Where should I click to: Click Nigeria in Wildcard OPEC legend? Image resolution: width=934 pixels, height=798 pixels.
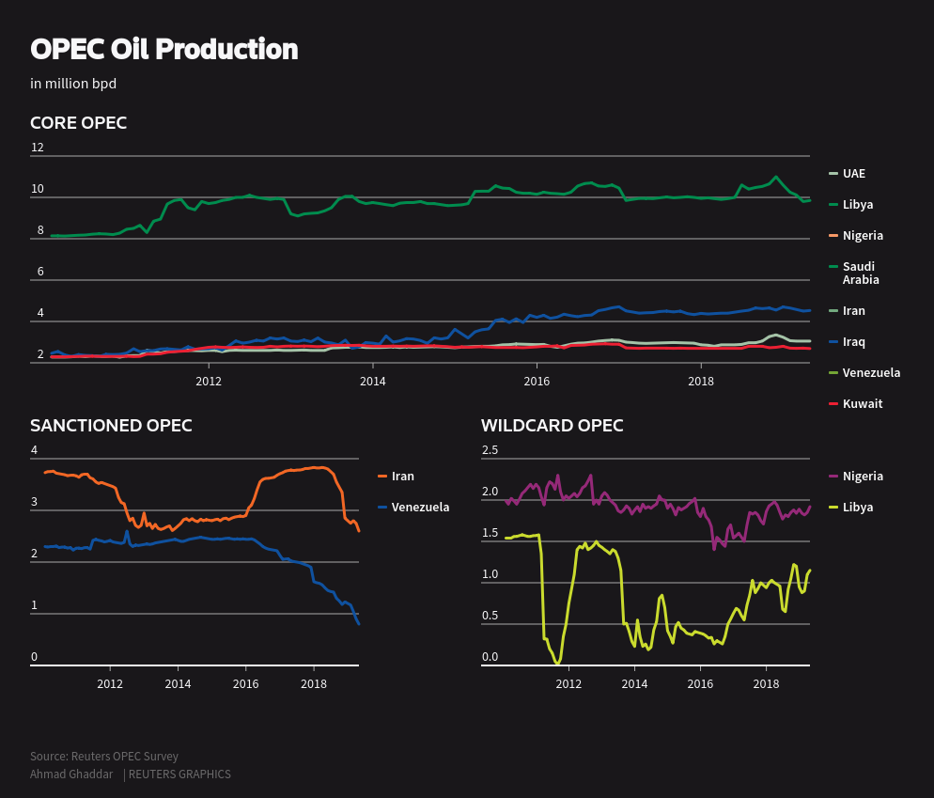tap(862, 477)
